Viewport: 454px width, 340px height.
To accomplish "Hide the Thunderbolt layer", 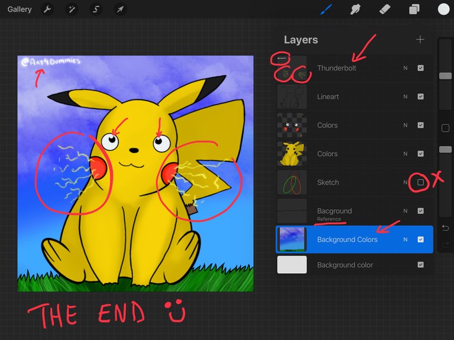I will coord(421,68).
